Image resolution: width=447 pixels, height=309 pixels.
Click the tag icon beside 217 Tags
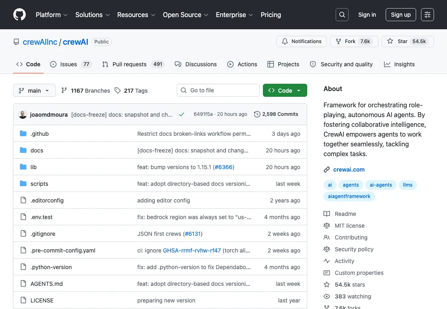point(117,90)
